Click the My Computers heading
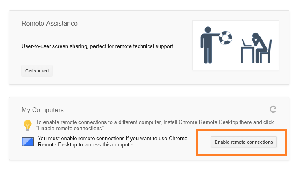 [42, 110]
